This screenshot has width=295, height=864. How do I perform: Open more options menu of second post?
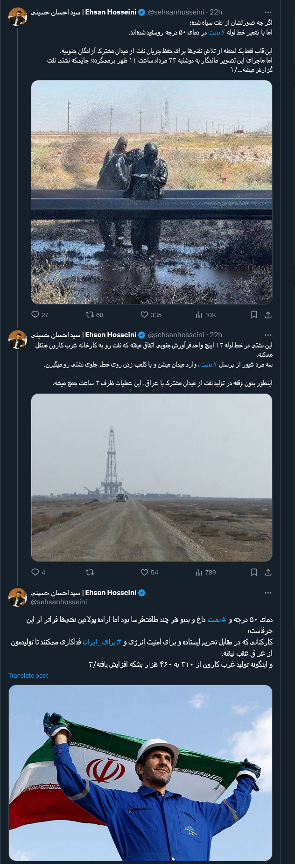[x=268, y=335]
